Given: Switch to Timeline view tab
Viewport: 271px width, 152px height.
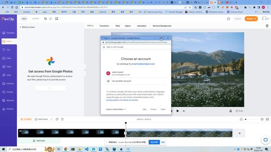Looking at the screenshot, I should click(26, 119).
